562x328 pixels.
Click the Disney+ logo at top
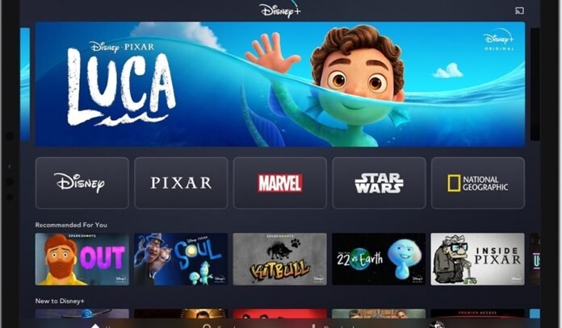[x=280, y=10]
